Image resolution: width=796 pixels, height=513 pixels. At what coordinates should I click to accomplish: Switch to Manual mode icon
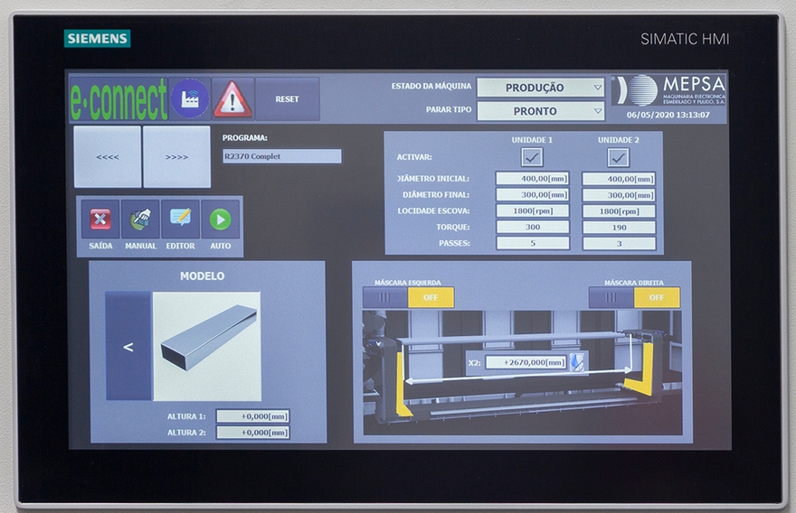pyautogui.click(x=140, y=219)
